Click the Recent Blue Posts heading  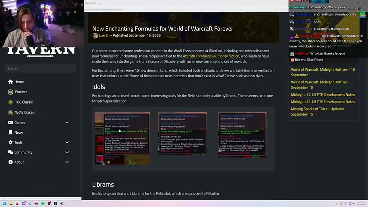pos(309,60)
